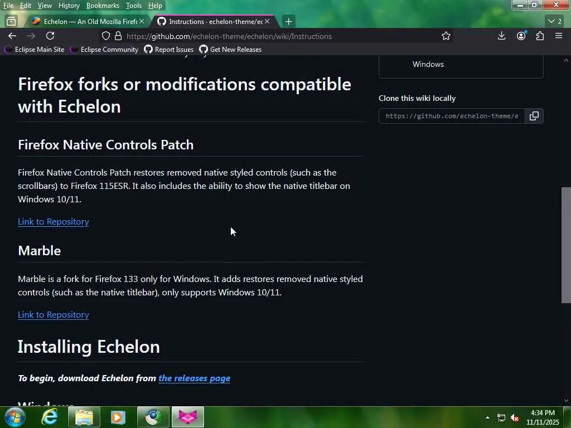The width and height of the screenshot is (571, 428).
Task: Open Firefox View icon
Action: point(11,22)
